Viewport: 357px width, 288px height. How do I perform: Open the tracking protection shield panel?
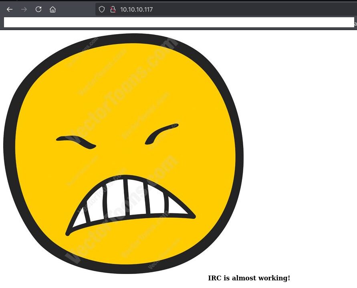(102, 9)
